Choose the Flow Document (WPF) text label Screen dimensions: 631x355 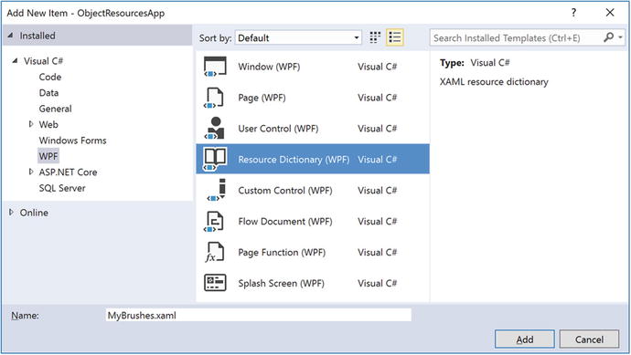(285, 221)
